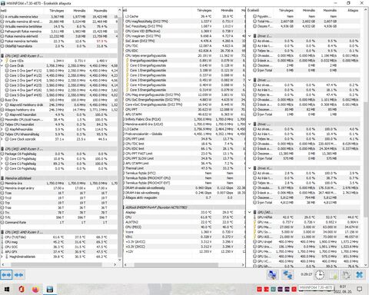Select the Memória időzítések group header
369x295 pixels.
tap(59, 178)
